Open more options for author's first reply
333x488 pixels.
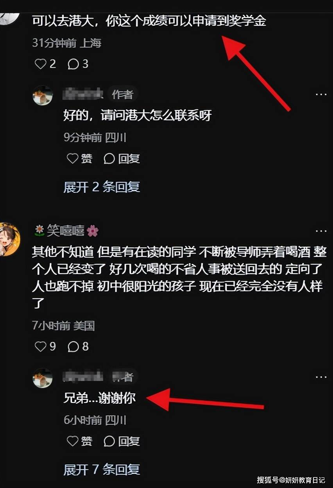click(321, 94)
